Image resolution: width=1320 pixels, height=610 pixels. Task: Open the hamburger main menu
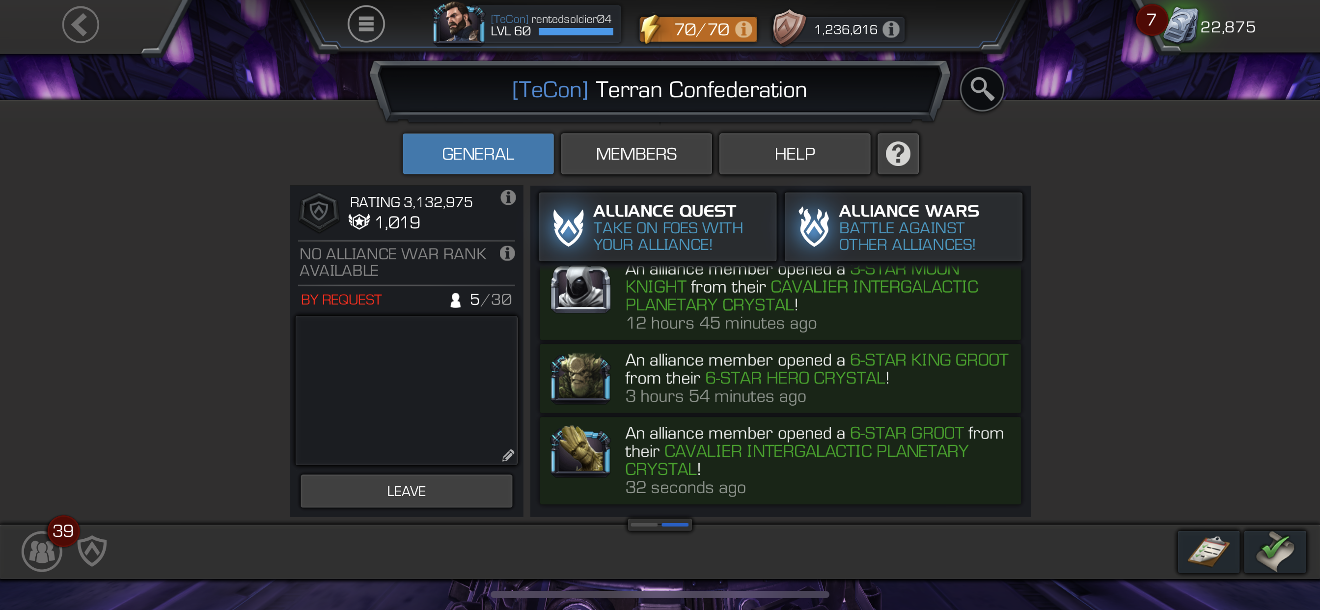[x=366, y=24]
